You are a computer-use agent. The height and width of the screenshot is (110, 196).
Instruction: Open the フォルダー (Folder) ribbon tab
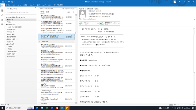click(x=32, y=5)
